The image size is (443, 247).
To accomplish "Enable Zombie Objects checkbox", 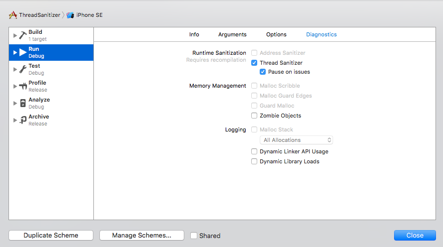I will pyautogui.click(x=254, y=116).
